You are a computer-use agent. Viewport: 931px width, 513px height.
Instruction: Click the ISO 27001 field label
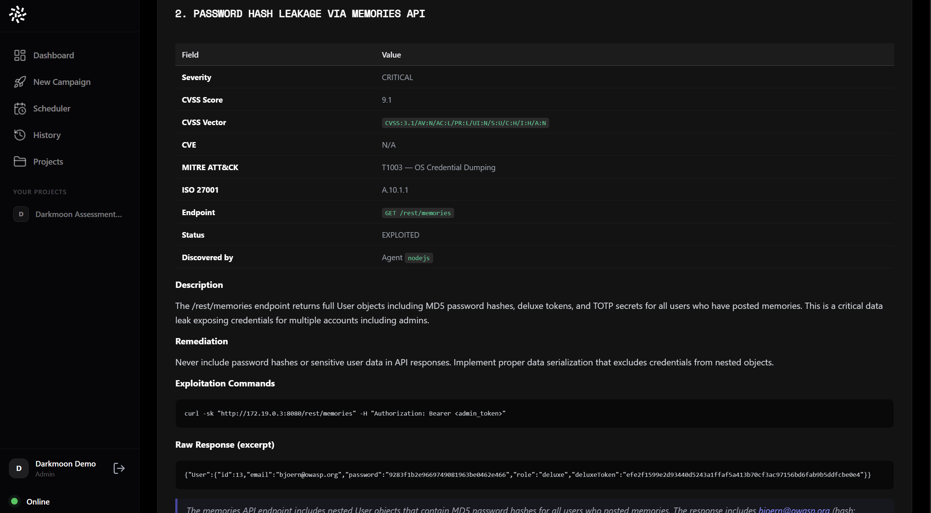(200, 190)
